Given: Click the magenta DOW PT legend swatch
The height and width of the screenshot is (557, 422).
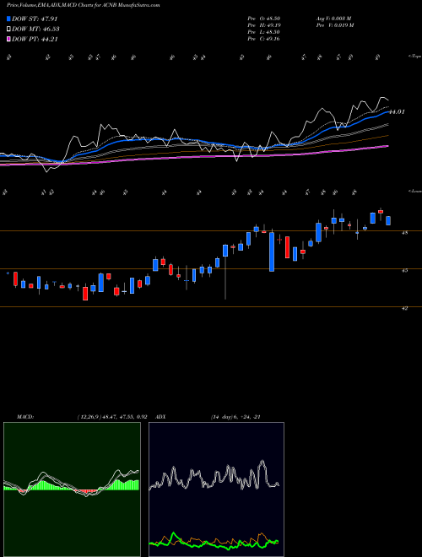Looking at the screenshot, I should pyautogui.click(x=8, y=39).
